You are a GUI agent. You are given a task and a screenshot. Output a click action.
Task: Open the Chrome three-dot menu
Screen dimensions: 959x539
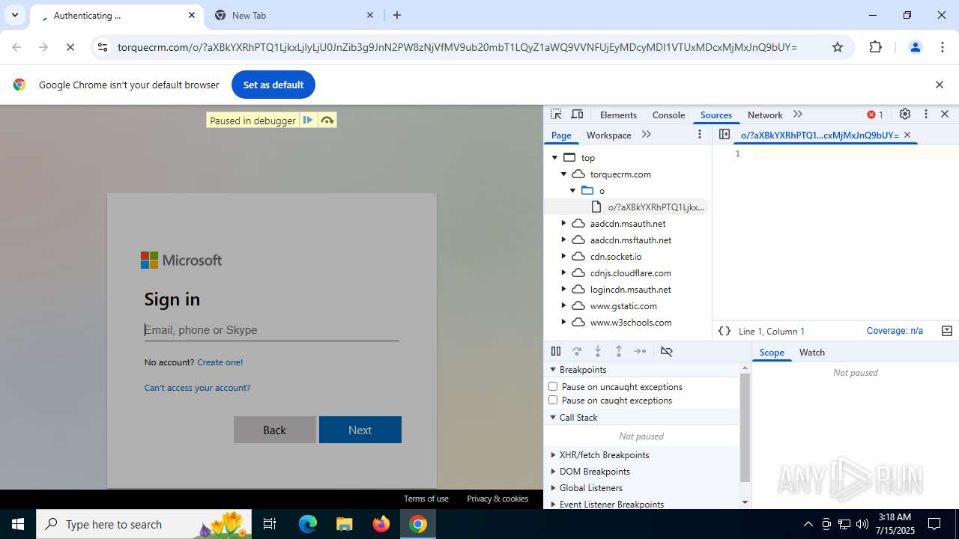[x=943, y=47]
